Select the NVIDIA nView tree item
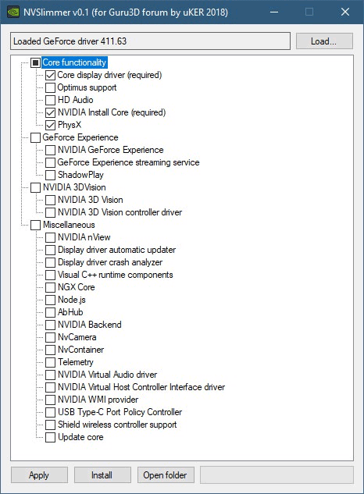Viewport: 364px width, 494px height. (84, 237)
